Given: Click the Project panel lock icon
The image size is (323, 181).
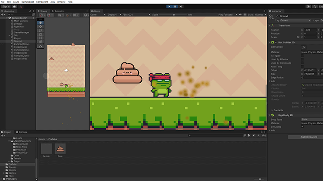Looking at the screenshot, I should click(x=262, y=132).
